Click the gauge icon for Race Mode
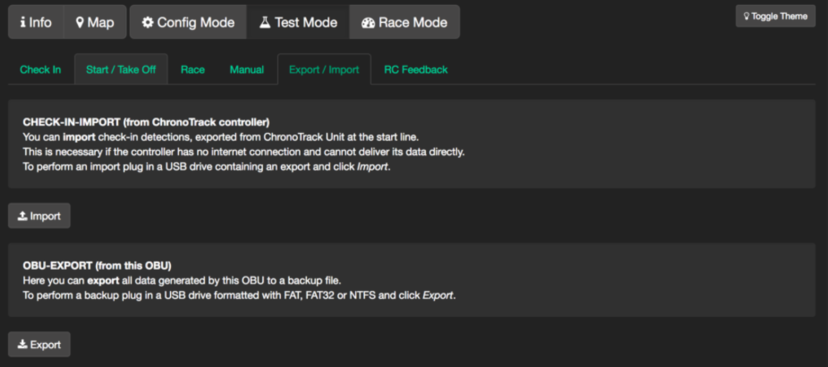The width and height of the screenshot is (828, 367). (368, 23)
